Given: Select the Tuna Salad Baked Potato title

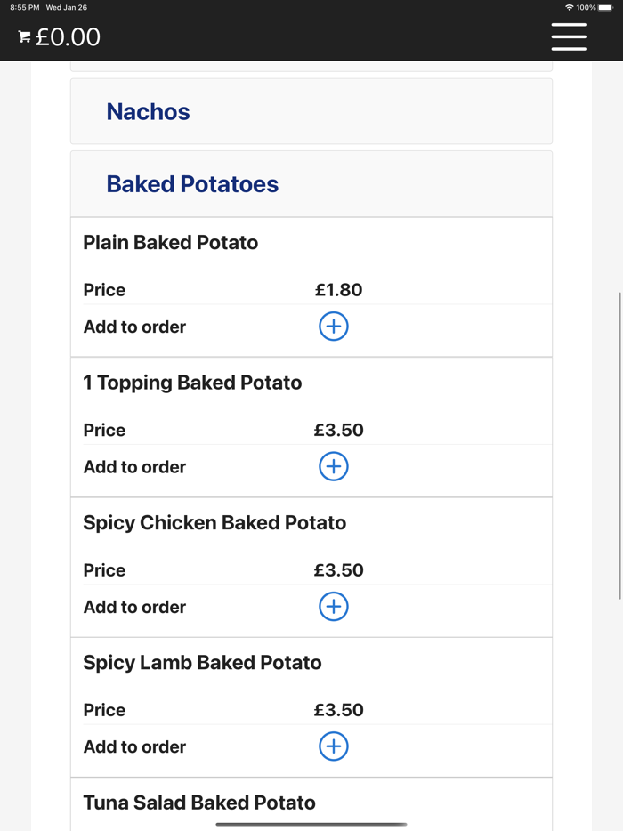Looking at the screenshot, I should pyautogui.click(x=199, y=803).
